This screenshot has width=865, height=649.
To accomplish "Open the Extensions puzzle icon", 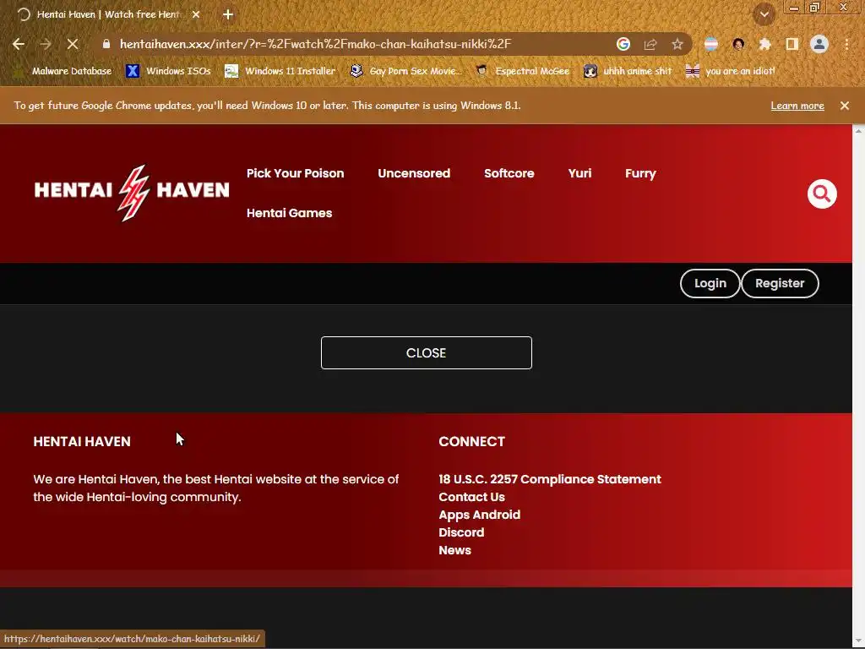I will click(765, 44).
